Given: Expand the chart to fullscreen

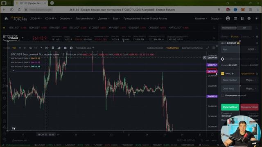Looking at the screenshot, I should pos(208,48).
